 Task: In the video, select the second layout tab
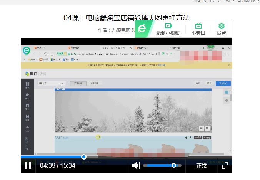pyautogui.click(x=94, y=83)
